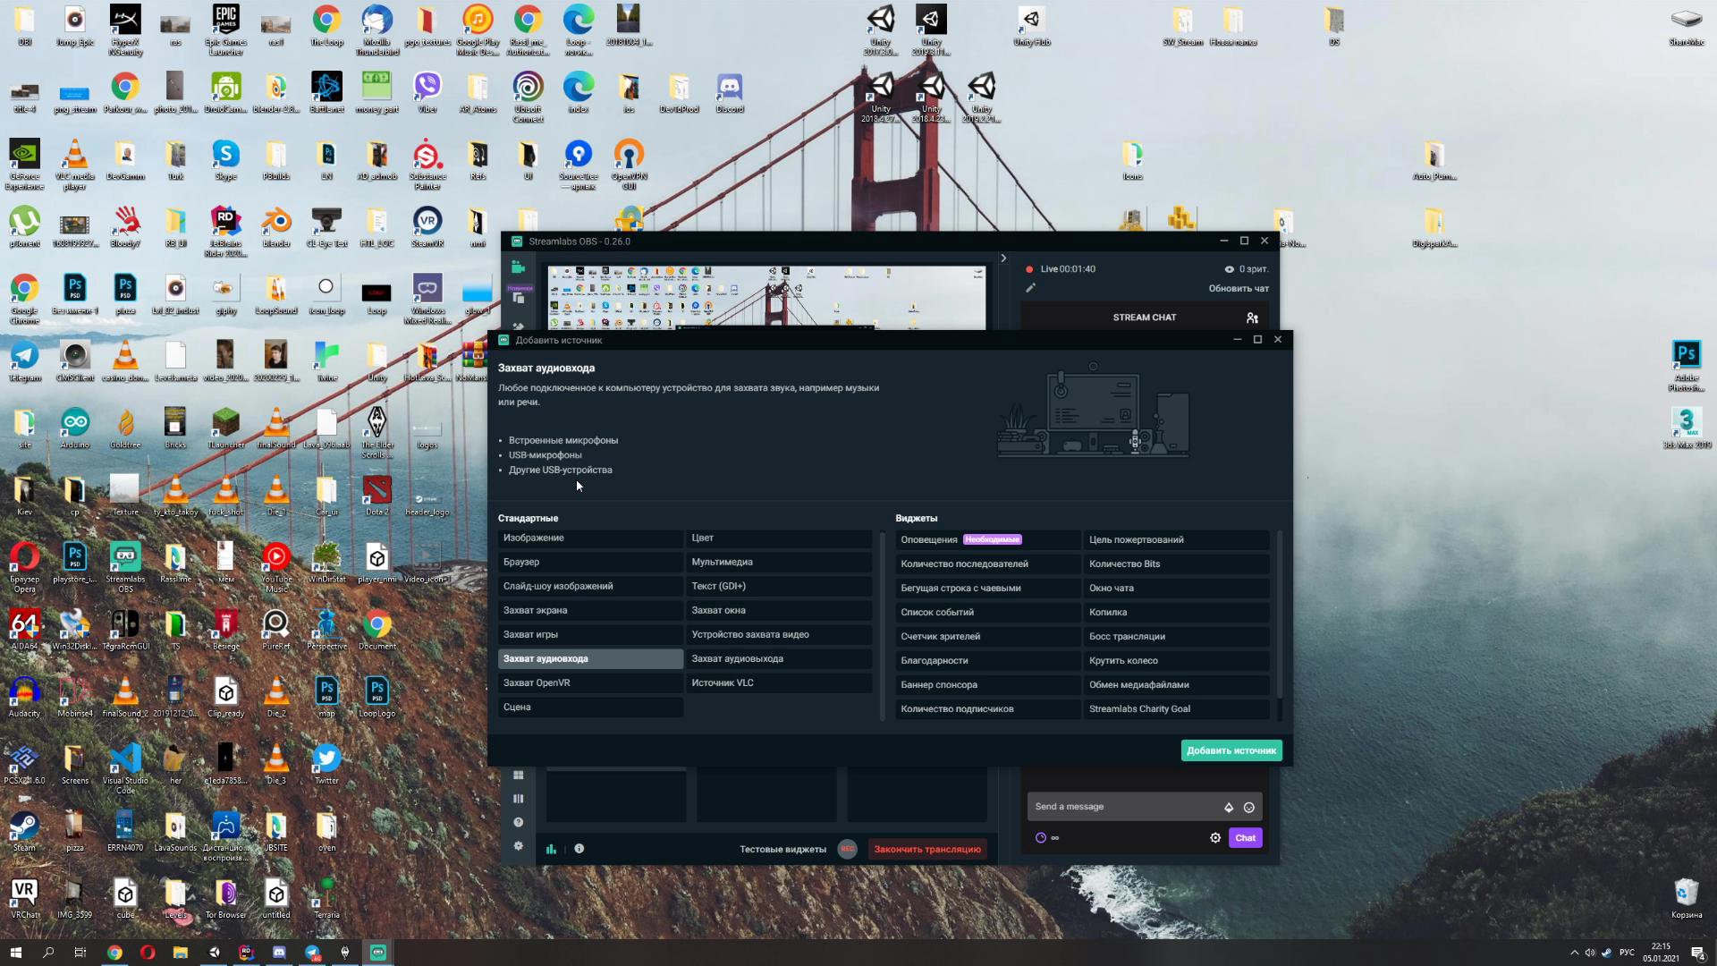Click channel points icon below chat box
The image size is (1717, 966).
point(1040,838)
